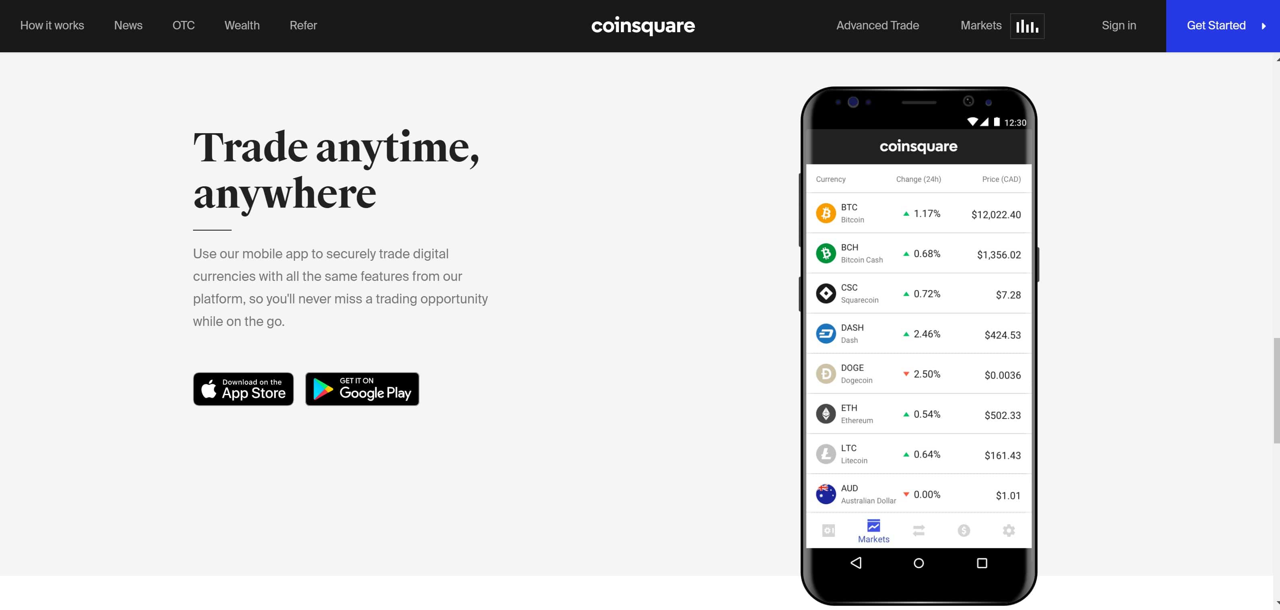Select the Markets tab in app bottom nav
The image size is (1280, 610).
tap(873, 531)
